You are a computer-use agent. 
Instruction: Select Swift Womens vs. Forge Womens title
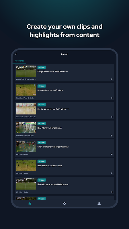coord(53,147)
